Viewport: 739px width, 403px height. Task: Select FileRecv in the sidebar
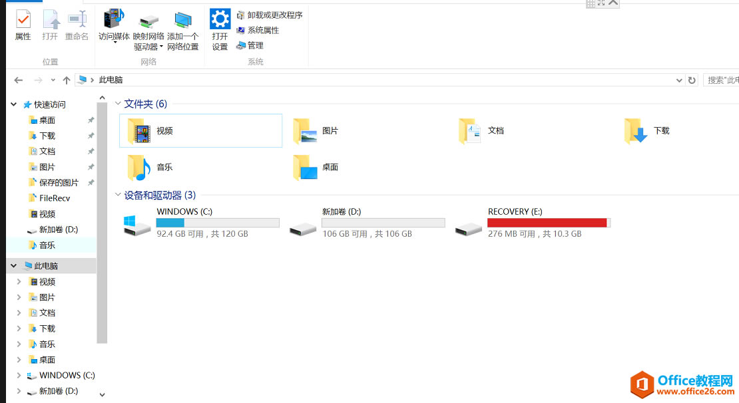click(55, 198)
